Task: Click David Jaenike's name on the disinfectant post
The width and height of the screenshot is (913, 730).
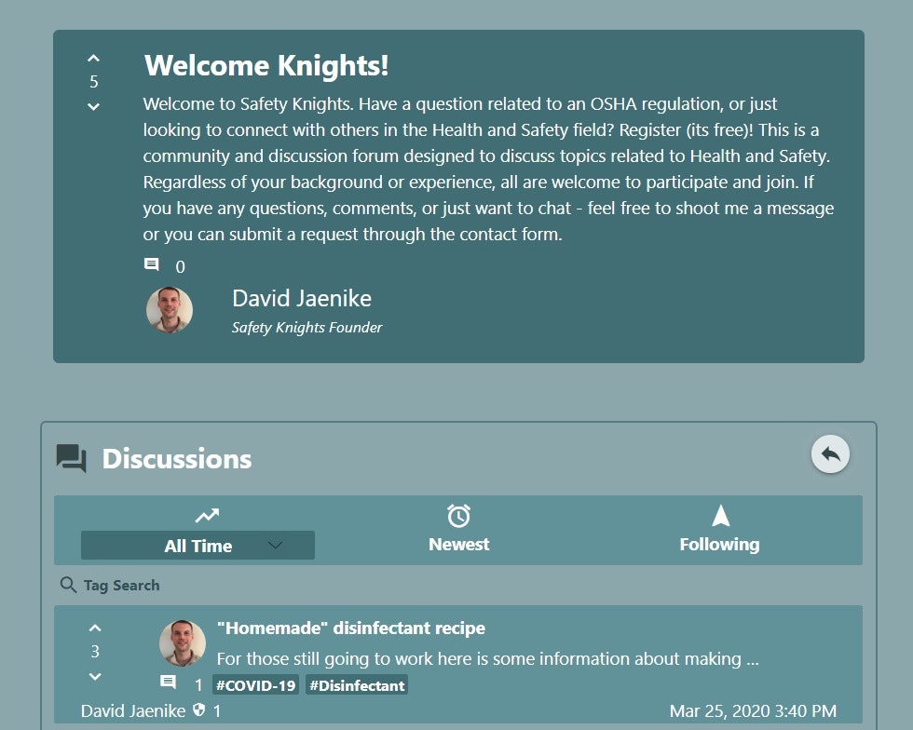Action: click(x=132, y=710)
